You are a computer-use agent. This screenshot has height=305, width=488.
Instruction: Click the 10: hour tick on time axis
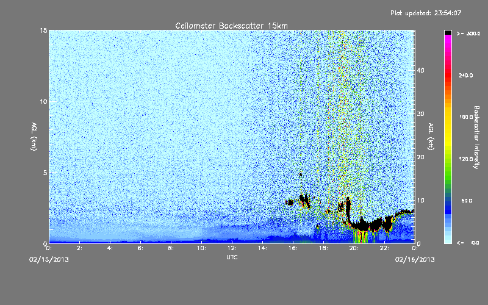pos(201,248)
